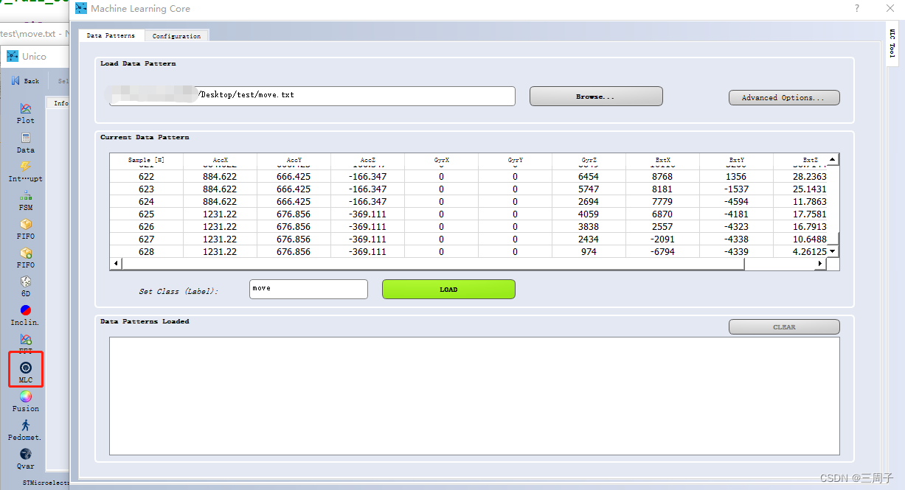The width and height of the screenshot is (905, 490).
Task: Click the GyrY column header
Action: coord(515,160)
